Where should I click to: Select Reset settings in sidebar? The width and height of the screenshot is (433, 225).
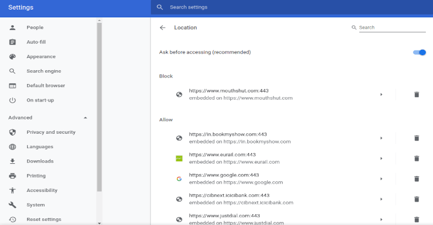[44, 220]
